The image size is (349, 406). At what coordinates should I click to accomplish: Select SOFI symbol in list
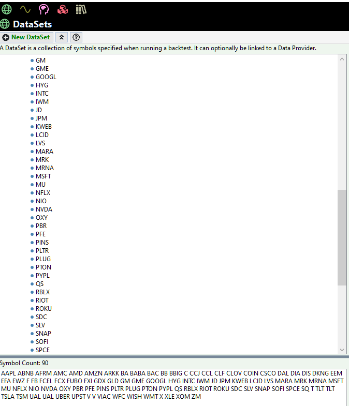(42, 342)
